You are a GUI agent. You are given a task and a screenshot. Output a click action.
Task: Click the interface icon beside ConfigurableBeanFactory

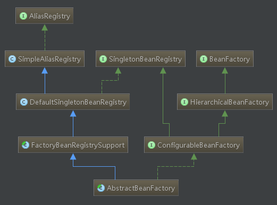coord(152,145)
